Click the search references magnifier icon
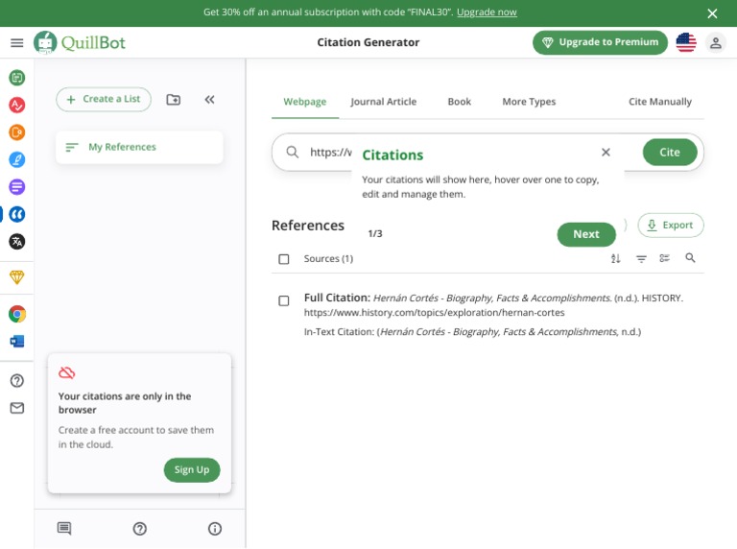Viewport: 737px width, 549px height. [690, 258]
